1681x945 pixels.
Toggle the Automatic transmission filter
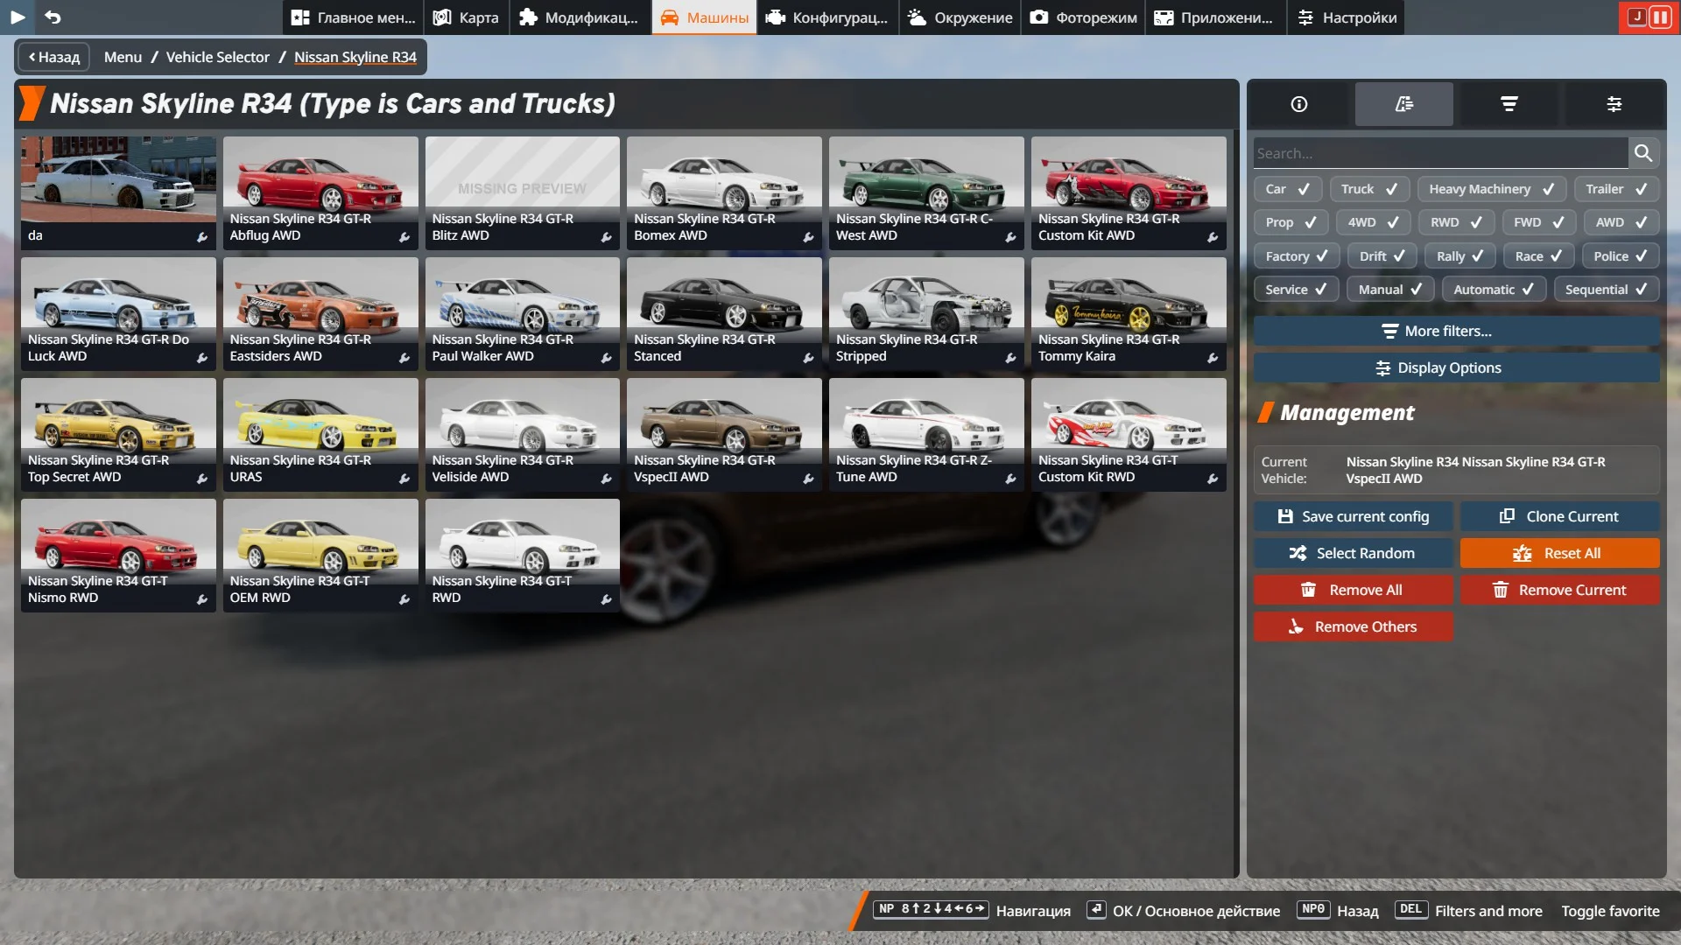(x=1494, y=290)
